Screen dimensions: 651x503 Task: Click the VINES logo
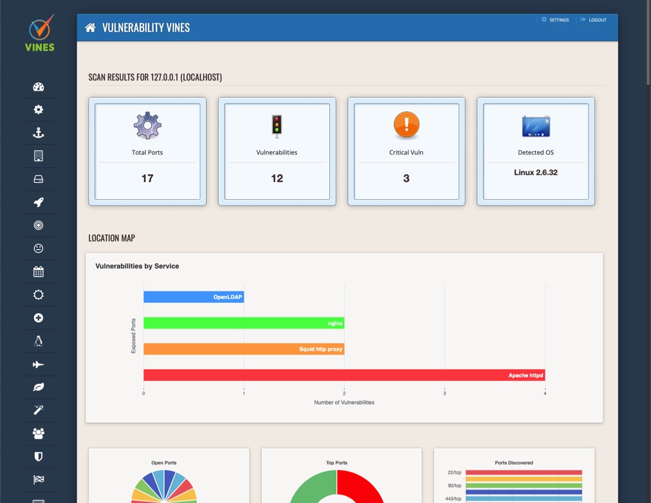[40, 33]
